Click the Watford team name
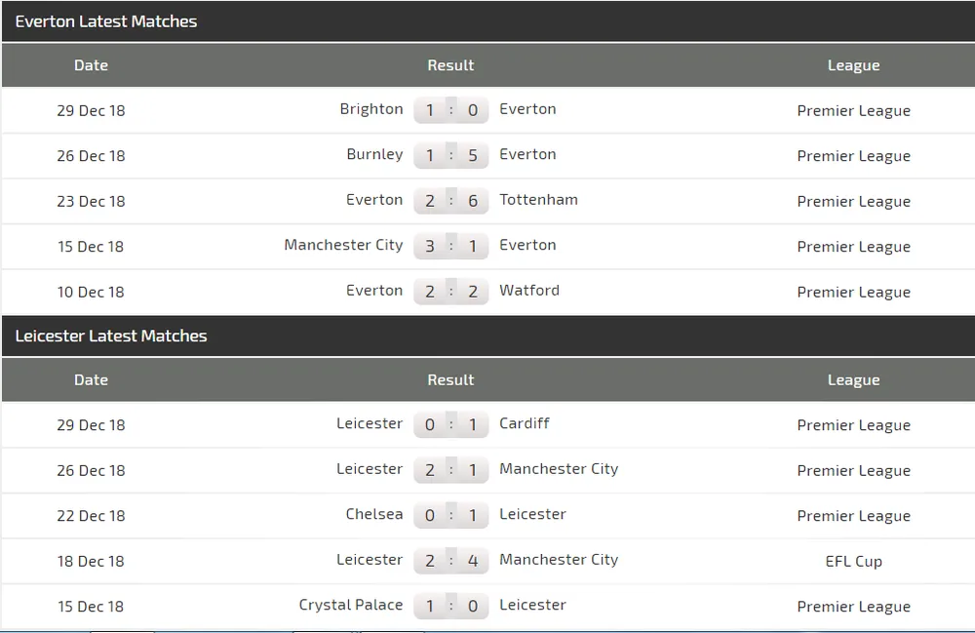Image resolution: width=975 pixels, height=633 pixels. click(x=529, y=291)
